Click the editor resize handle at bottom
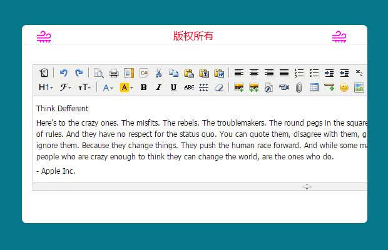Screen dimensions: 388x250 (307, 186)
